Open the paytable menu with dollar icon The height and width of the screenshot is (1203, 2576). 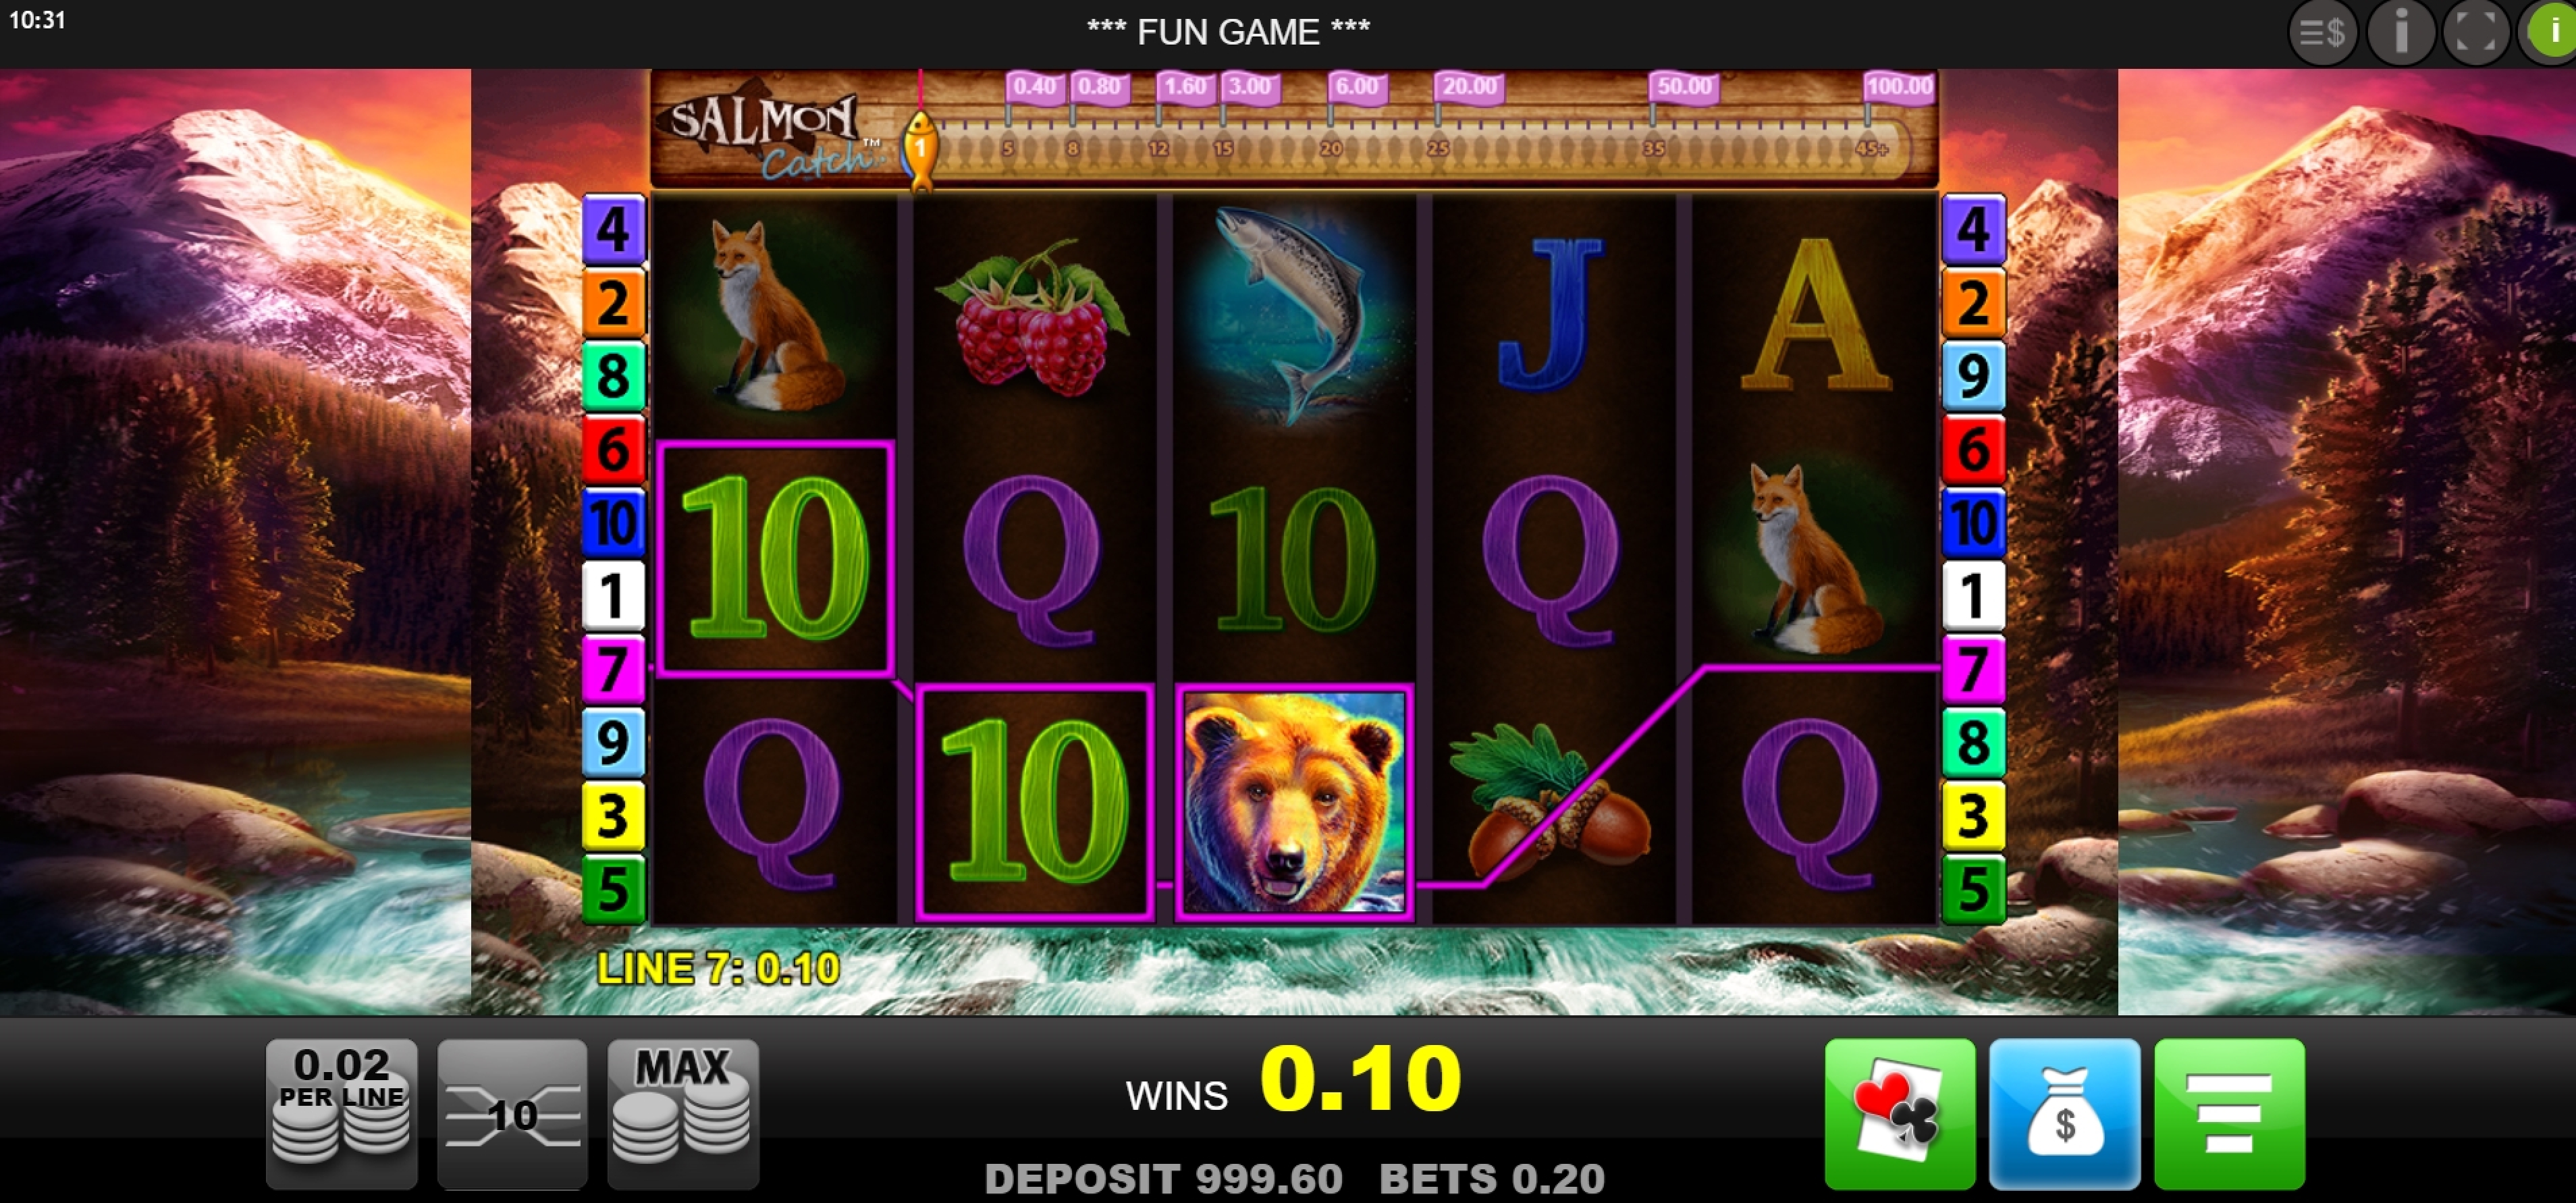click(2322, 33)
